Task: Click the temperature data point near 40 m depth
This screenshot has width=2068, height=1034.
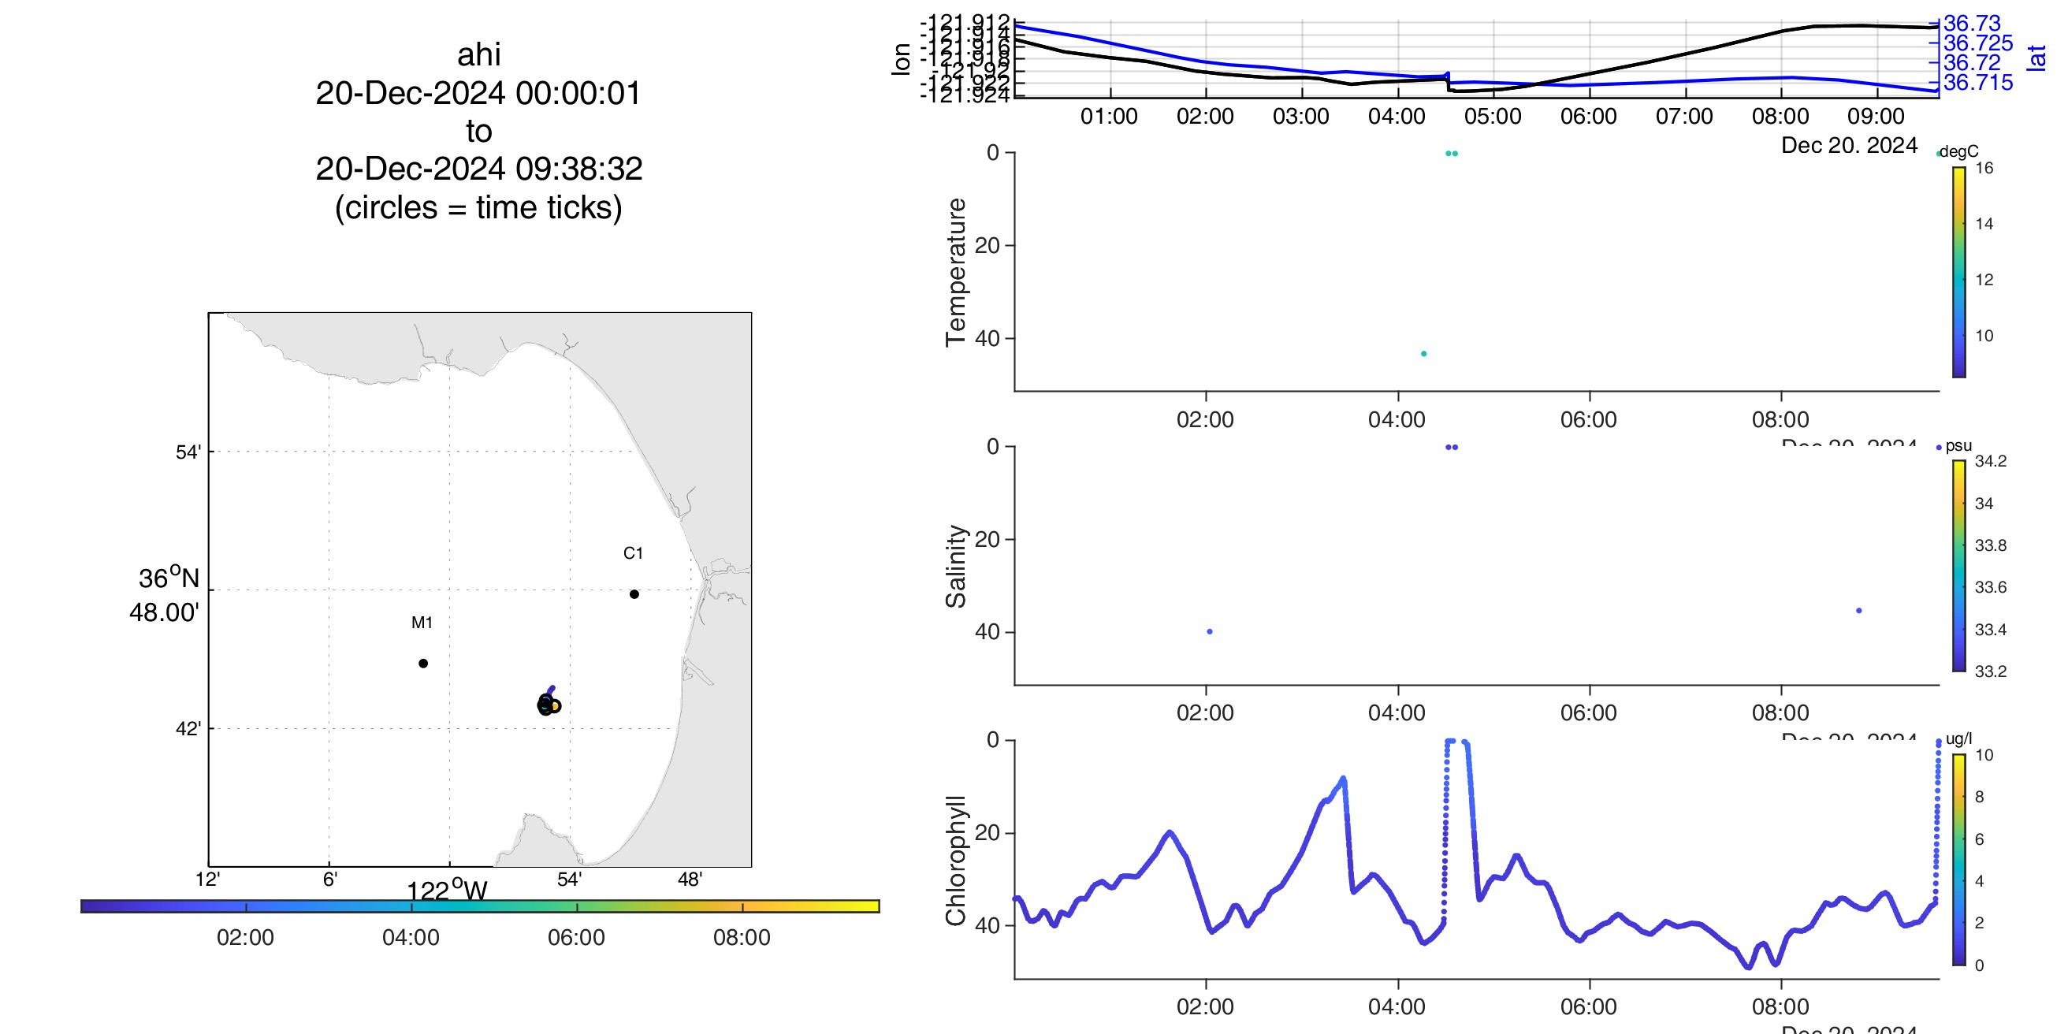Action: (x=1423, y=353)
